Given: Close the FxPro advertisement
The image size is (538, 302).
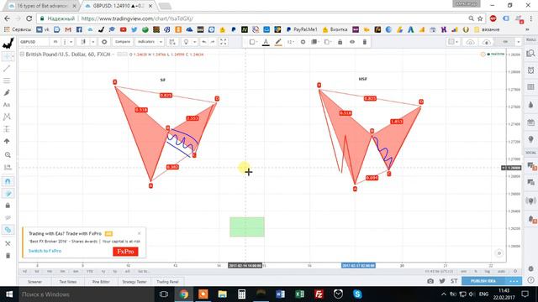Looking at the screenshot, I should pyautogui.click(x=140, y=233).
